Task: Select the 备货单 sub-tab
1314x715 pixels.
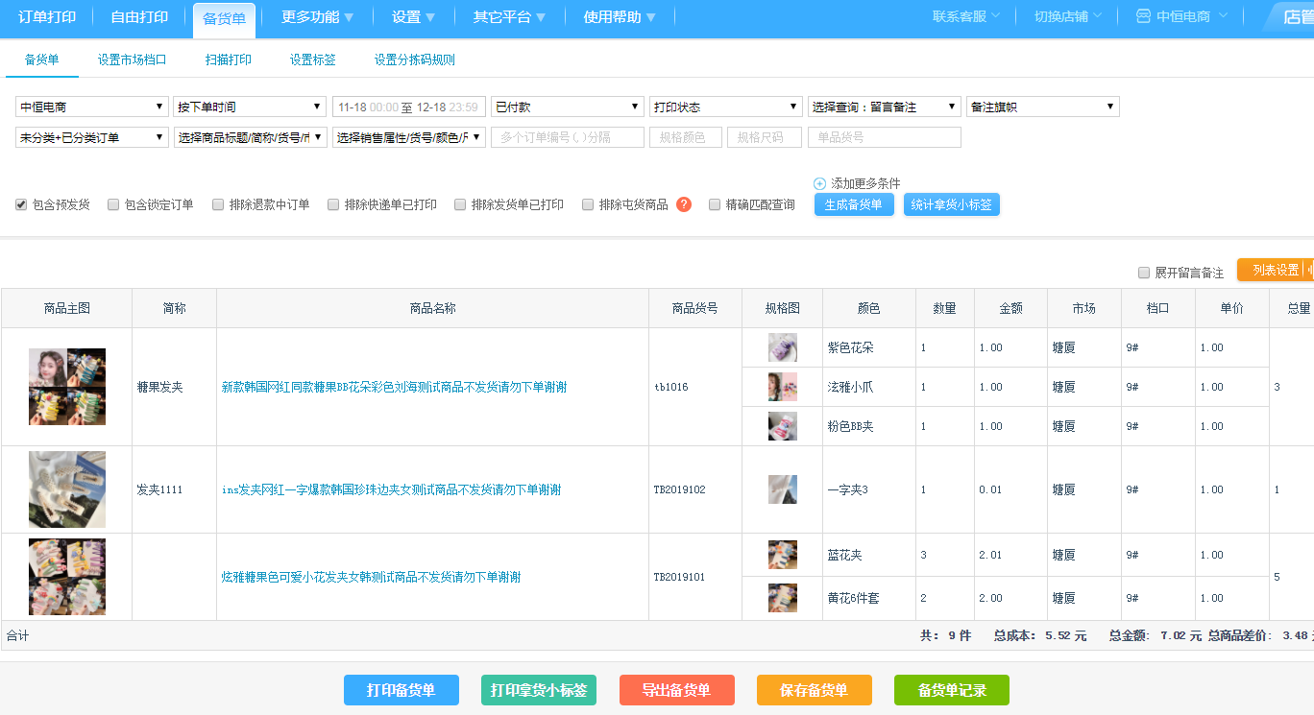Action: point(42,60)
